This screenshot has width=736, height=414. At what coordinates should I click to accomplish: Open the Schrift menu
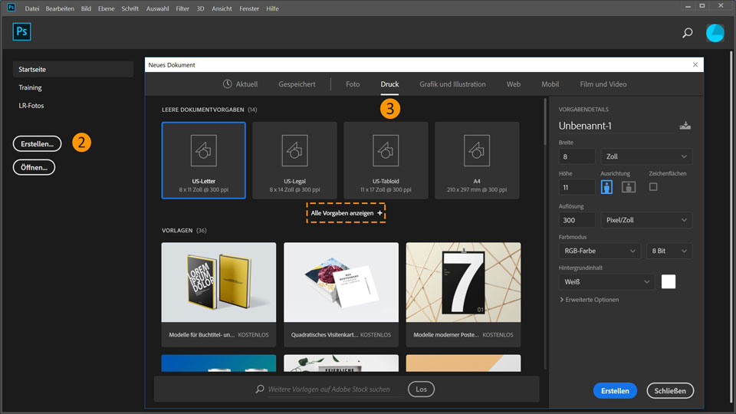130,8
